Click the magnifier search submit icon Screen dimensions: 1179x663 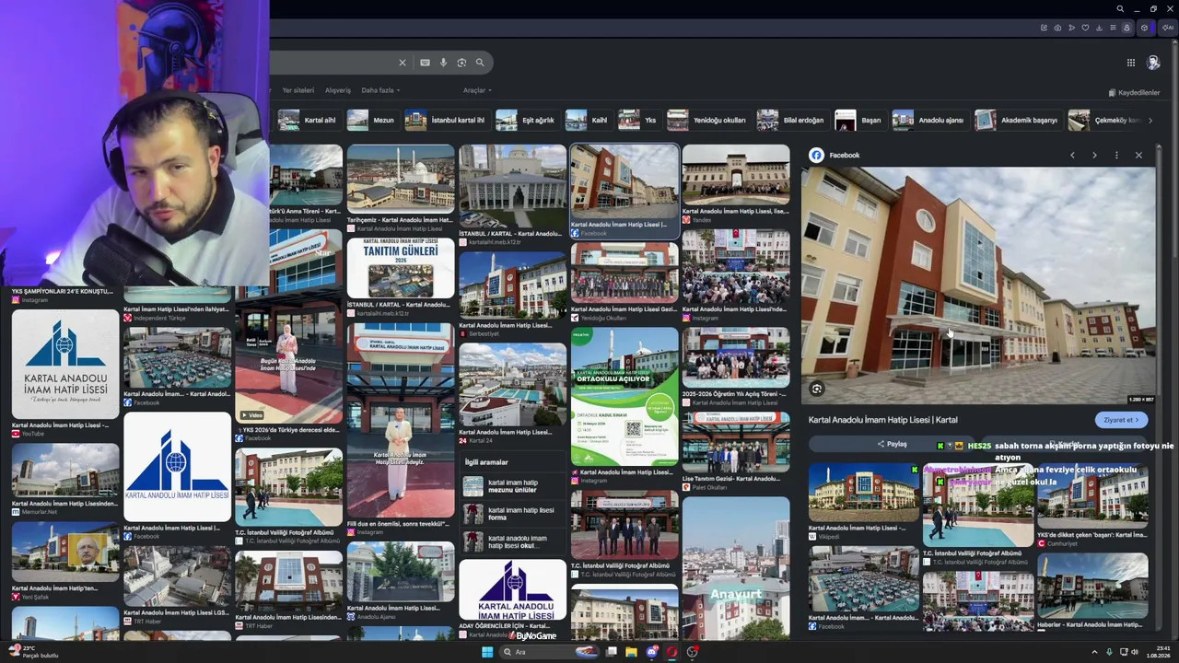(480, 63)
